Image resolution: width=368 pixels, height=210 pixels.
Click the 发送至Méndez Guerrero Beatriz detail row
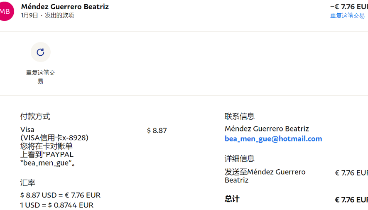(x=265, y=176)
